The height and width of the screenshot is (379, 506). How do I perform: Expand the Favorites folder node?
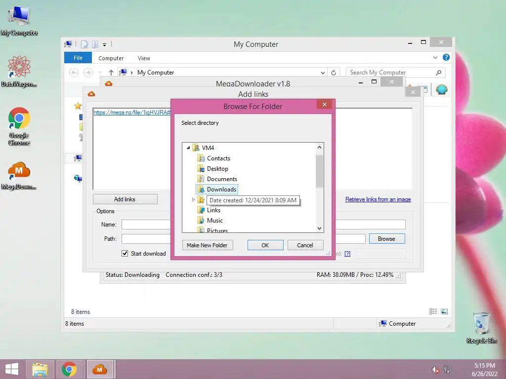(x=193, y=200)
